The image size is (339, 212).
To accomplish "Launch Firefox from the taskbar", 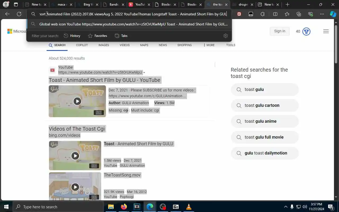I will pos(124,207).
